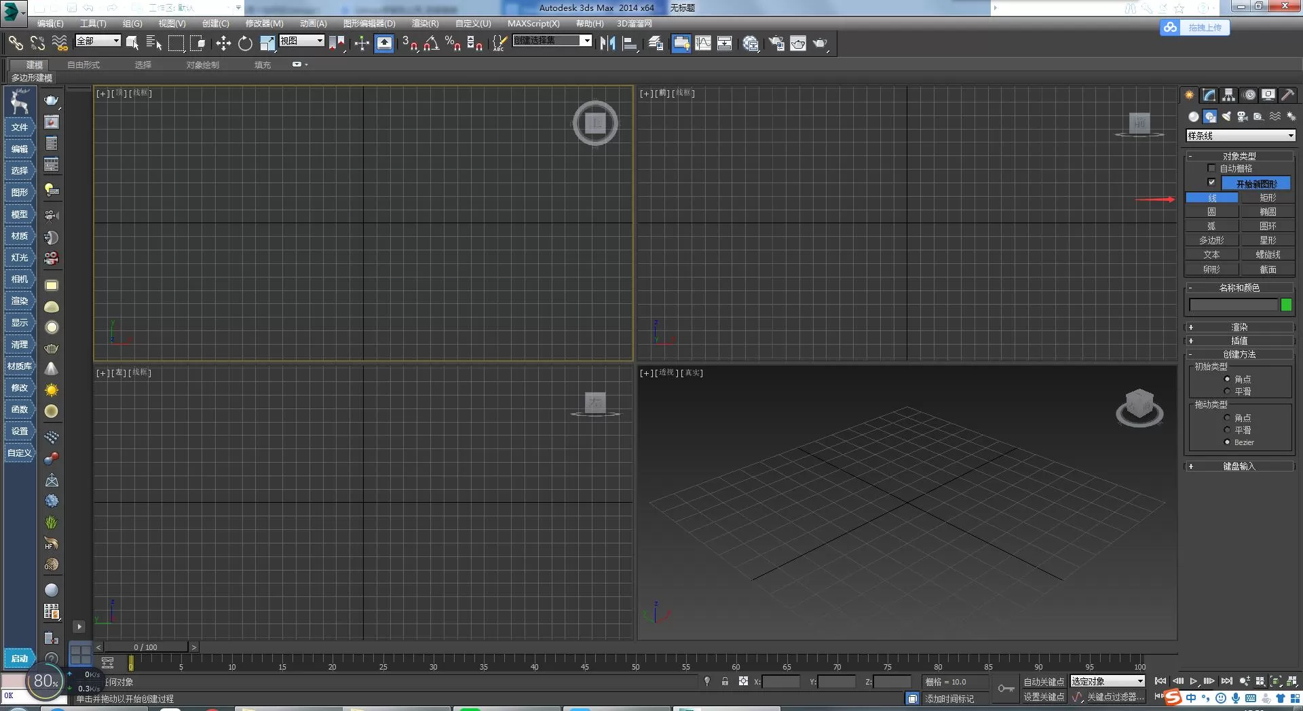Screen dimensions: 1303x711
Task: Select the Rotate tool in main toolbar
Action: [245, 43]
